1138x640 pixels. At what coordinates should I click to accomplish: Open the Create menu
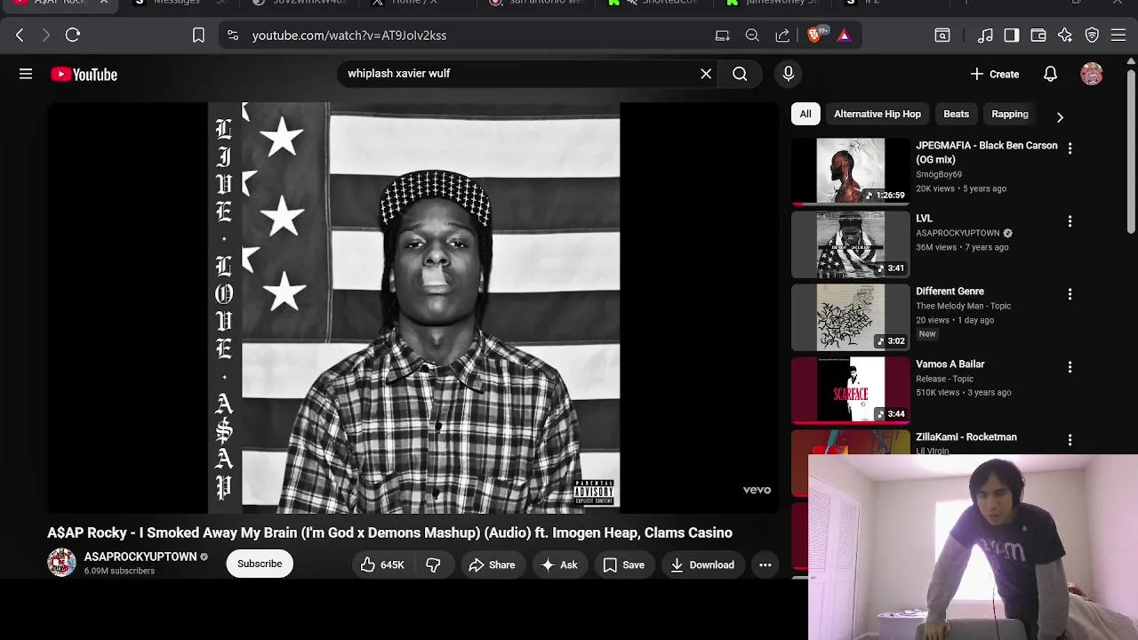point(995,74)
